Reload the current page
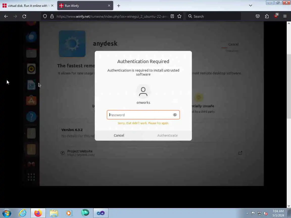The image size is (291, 218). click(x=24, y=16)
